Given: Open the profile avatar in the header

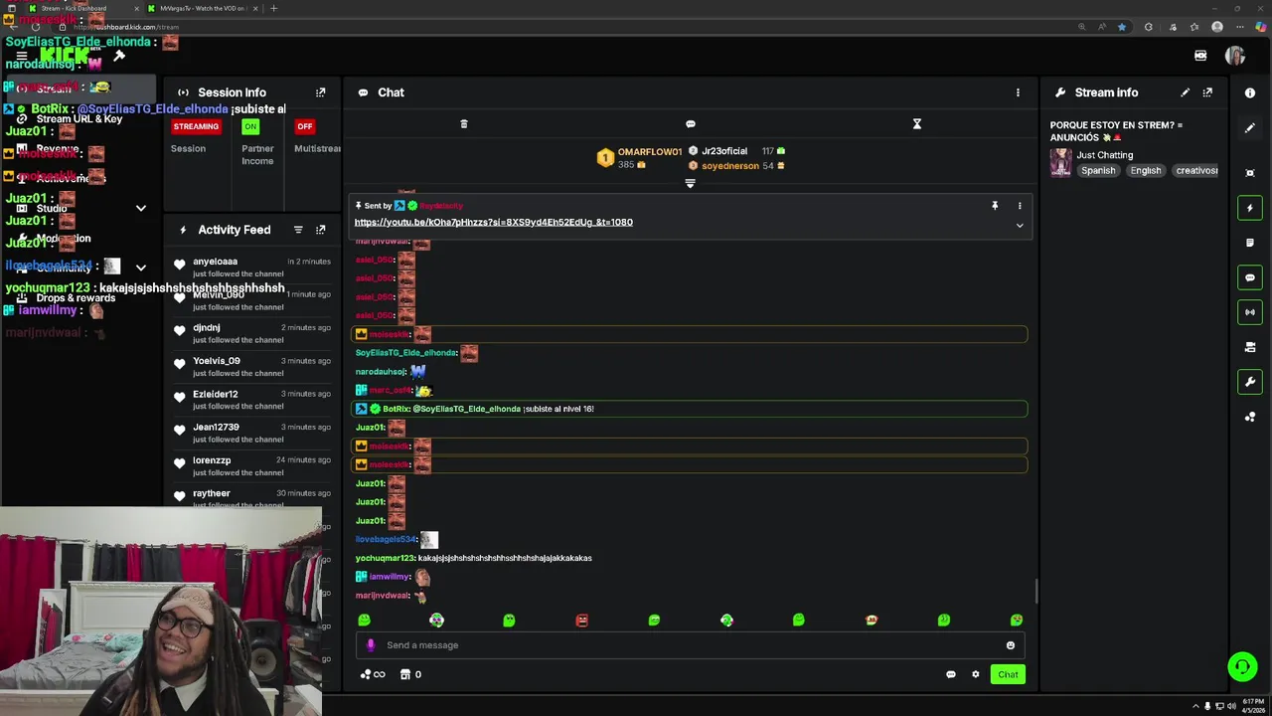Looking at the screenshot, I should 1235,56.
